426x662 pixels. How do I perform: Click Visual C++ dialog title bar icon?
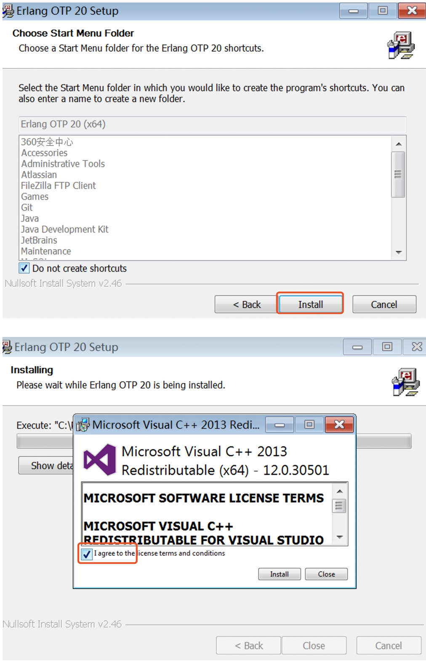83,424
